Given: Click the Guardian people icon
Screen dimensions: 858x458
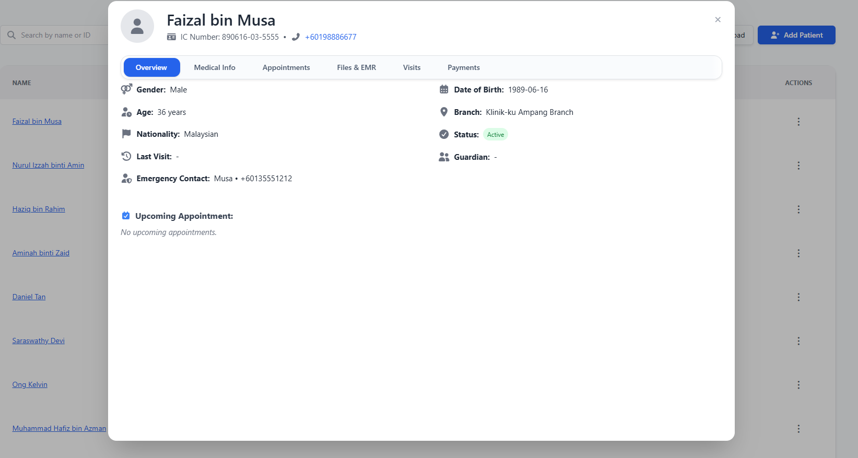Looking at the screenshot, I should 444,157.
